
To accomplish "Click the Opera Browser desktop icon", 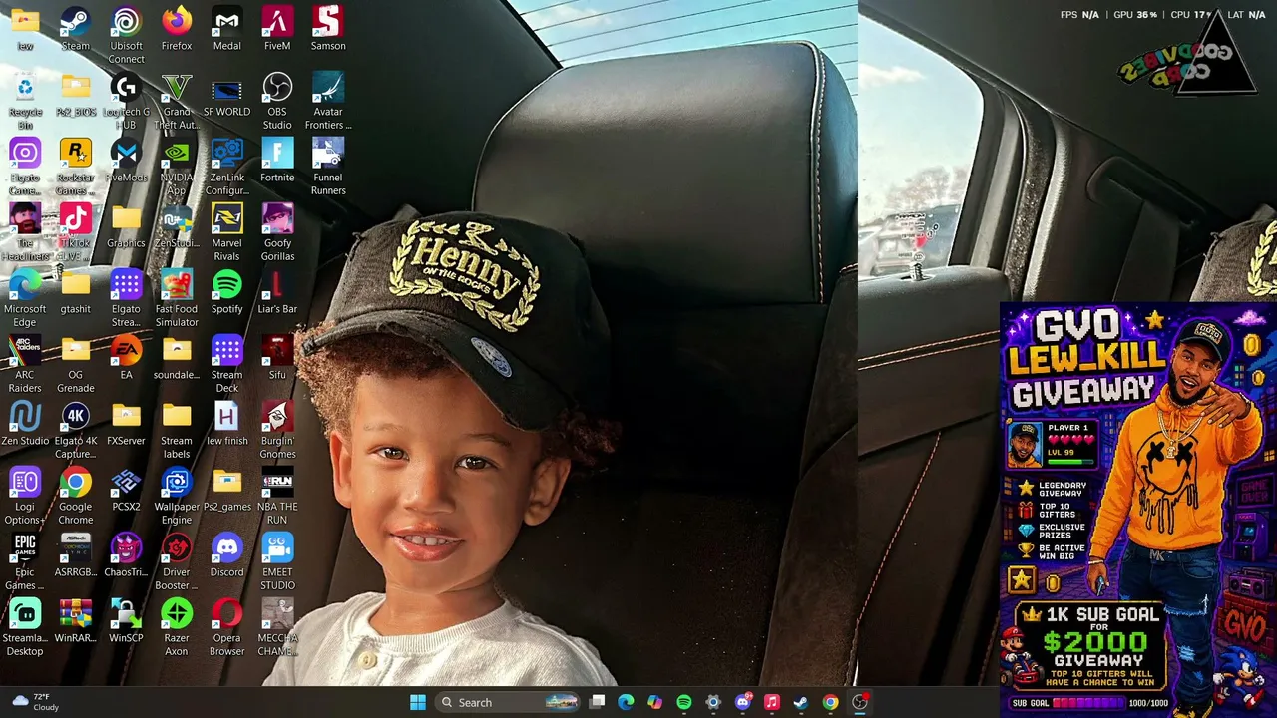I will click(x=226, y=628).
